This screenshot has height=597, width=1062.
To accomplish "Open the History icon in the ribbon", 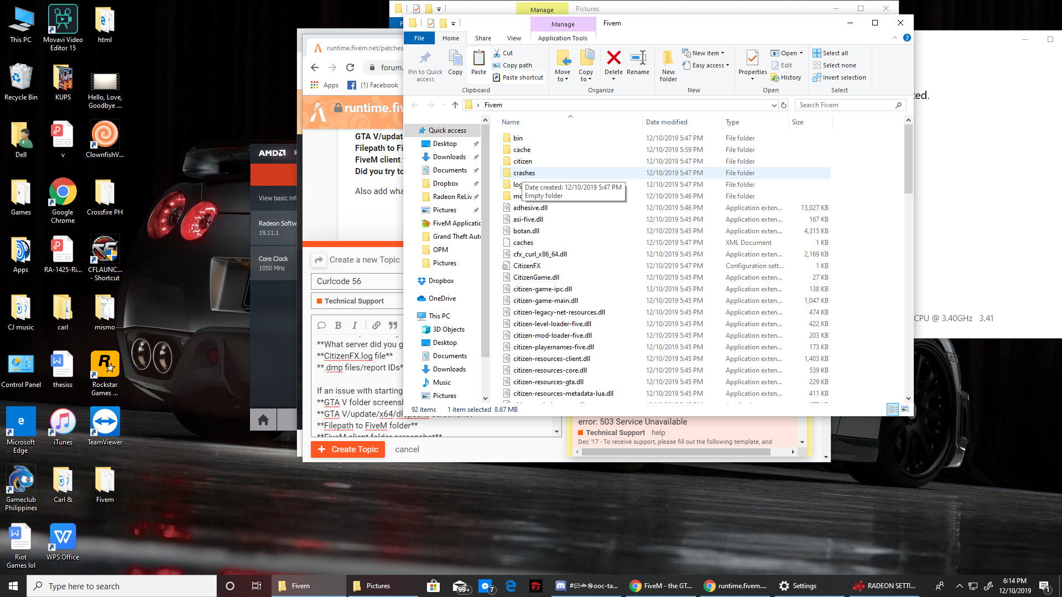I will (x=787, y=77).
